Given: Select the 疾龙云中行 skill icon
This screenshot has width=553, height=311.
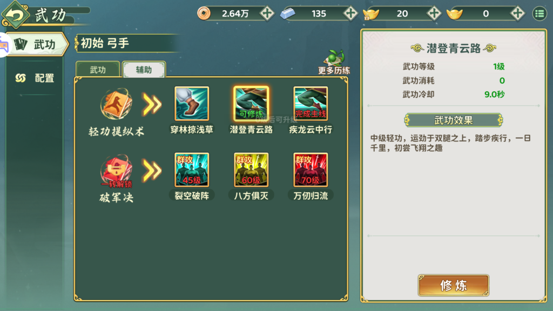Looking at the screenshot, I should click(x=311, y=104).
